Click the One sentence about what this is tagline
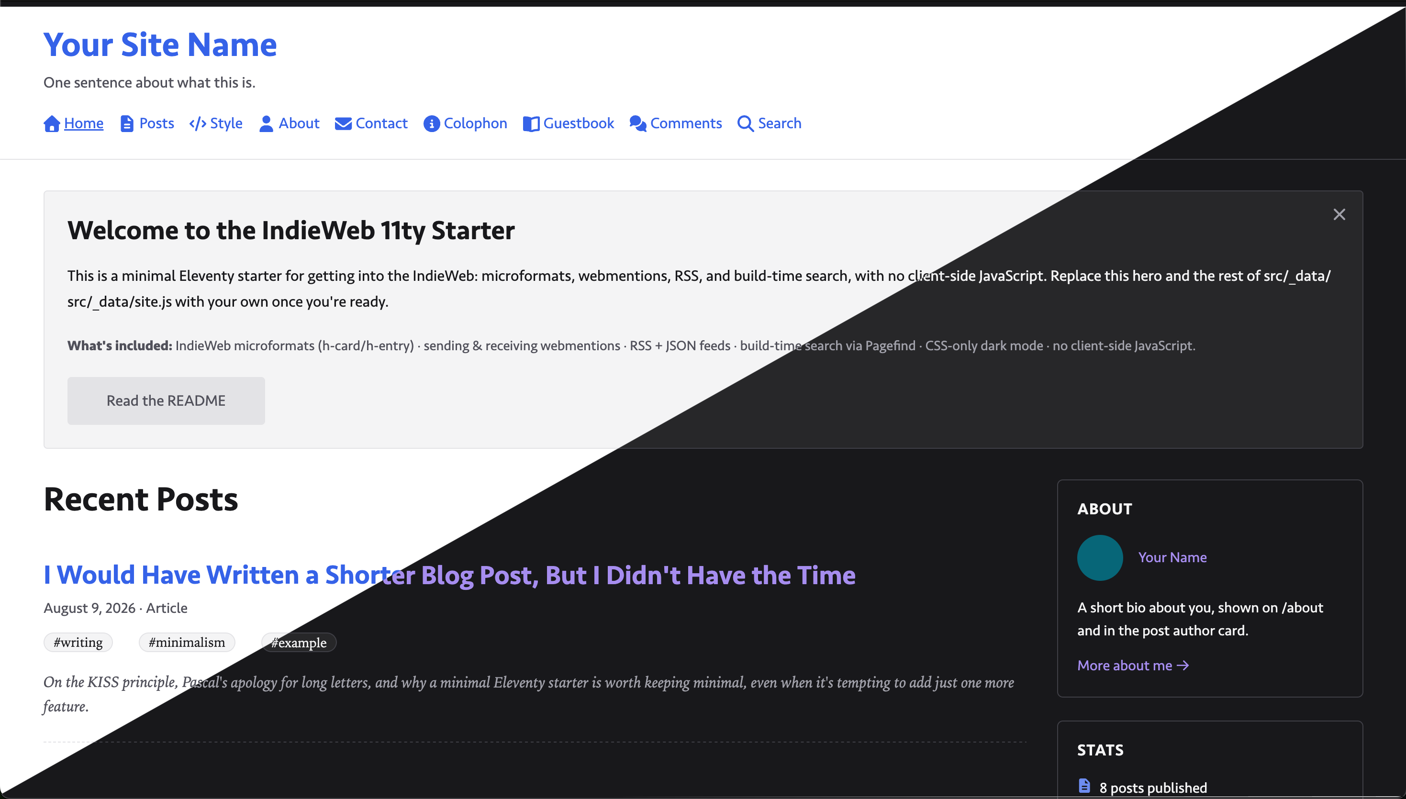 coord(149,82)
